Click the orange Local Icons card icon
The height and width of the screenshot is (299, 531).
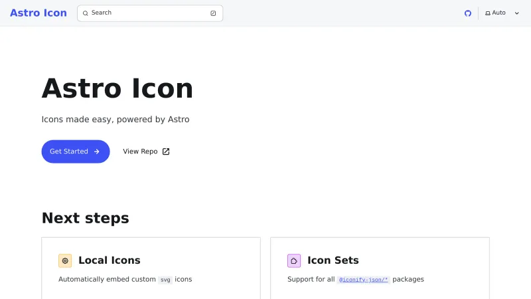[65, 260]
